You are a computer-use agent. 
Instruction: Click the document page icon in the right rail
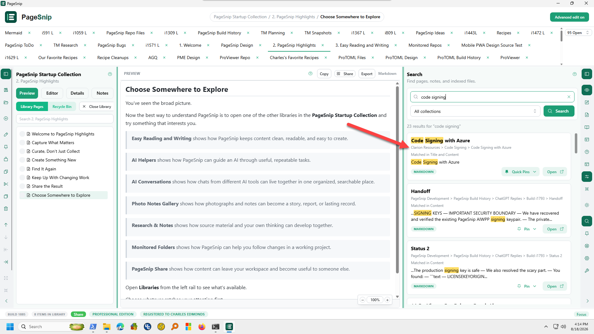point(587,115)
